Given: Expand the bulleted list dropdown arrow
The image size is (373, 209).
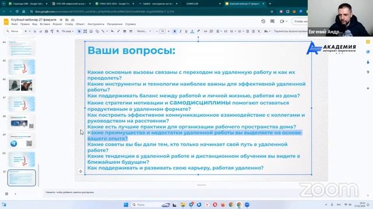Looking at the screenshot, I should tap(244, 31).
